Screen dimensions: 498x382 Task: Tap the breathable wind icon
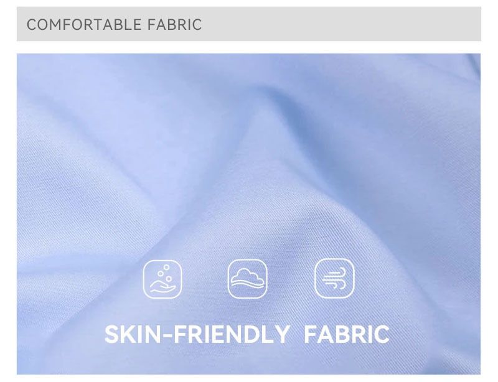(x=334, y=278)
